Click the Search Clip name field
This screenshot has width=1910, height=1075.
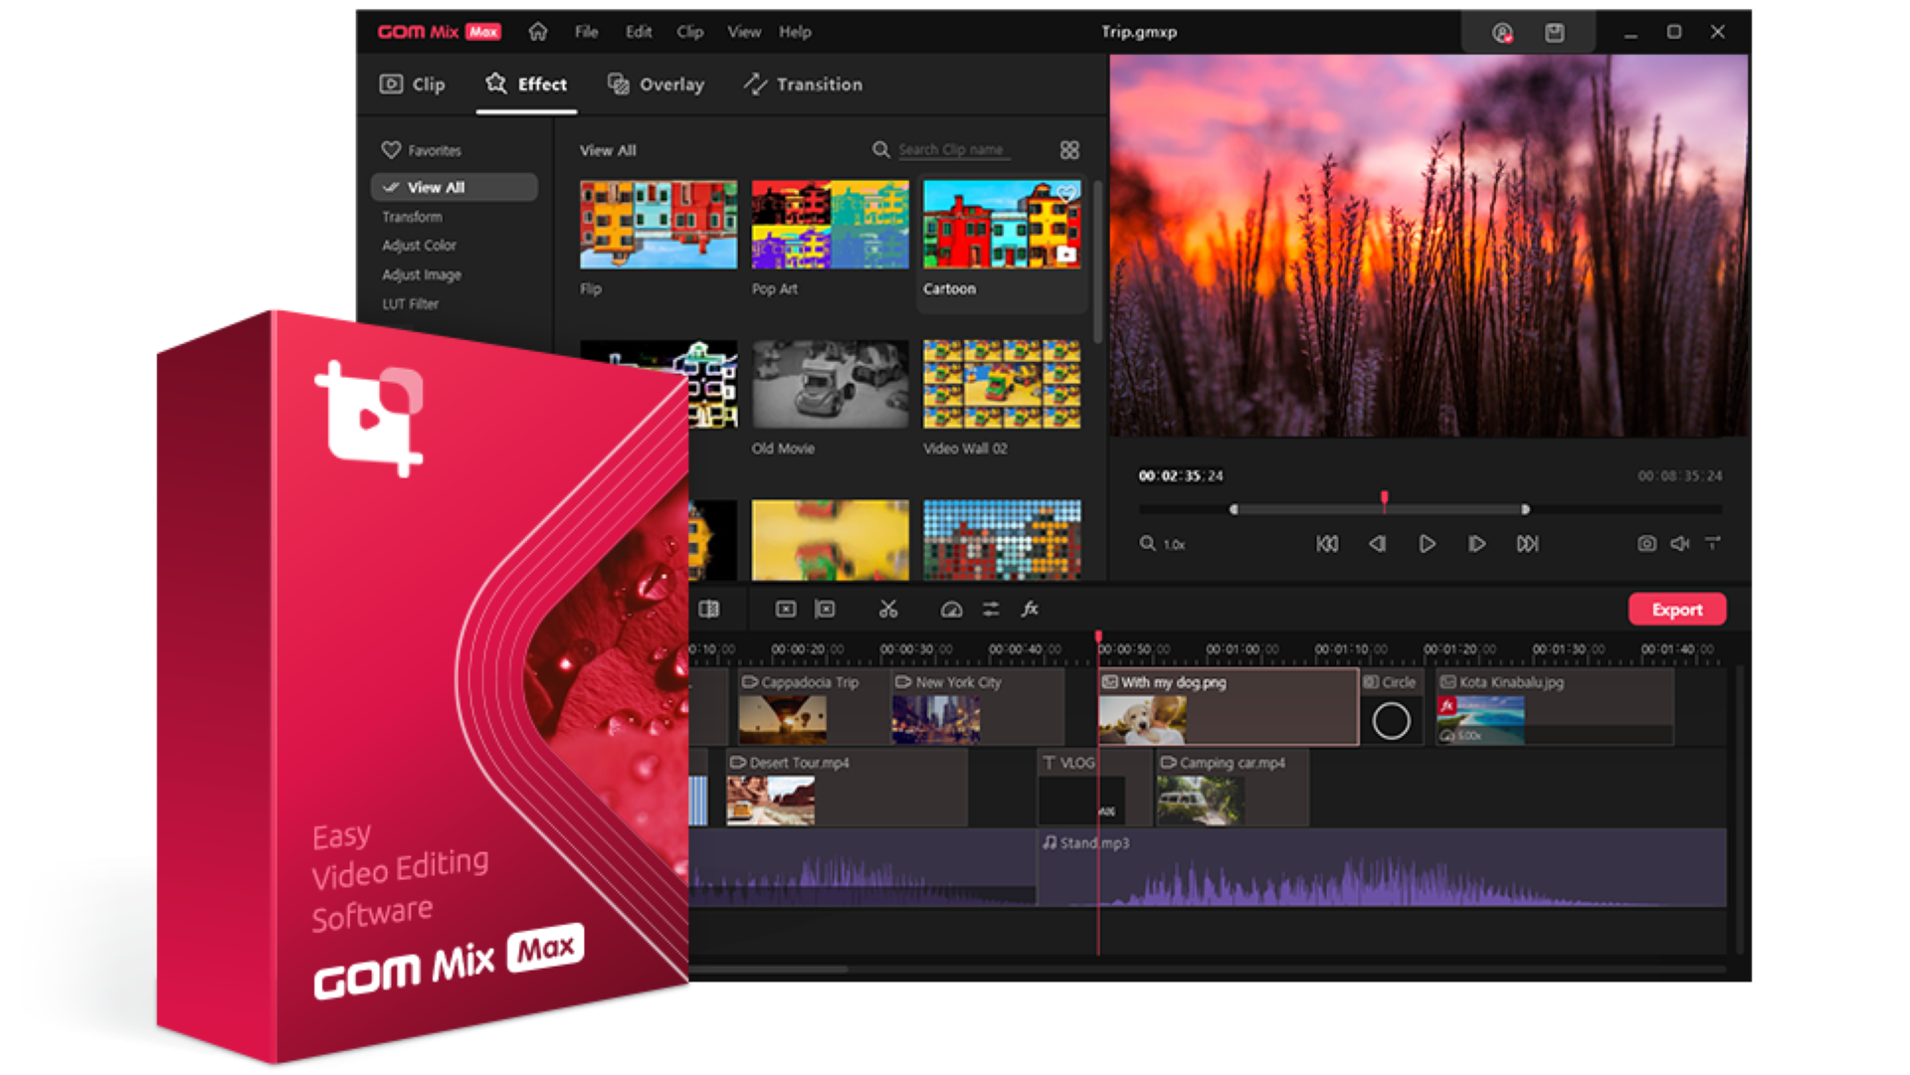(x=954, y=150)
